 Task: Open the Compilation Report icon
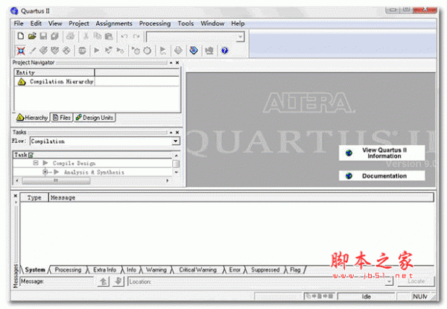178,51
